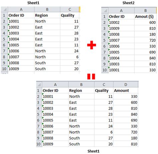This screenshot has height=154, width=158.
Task: Click order ID 10004 cell in merged table
Action: tap(55, 114)
